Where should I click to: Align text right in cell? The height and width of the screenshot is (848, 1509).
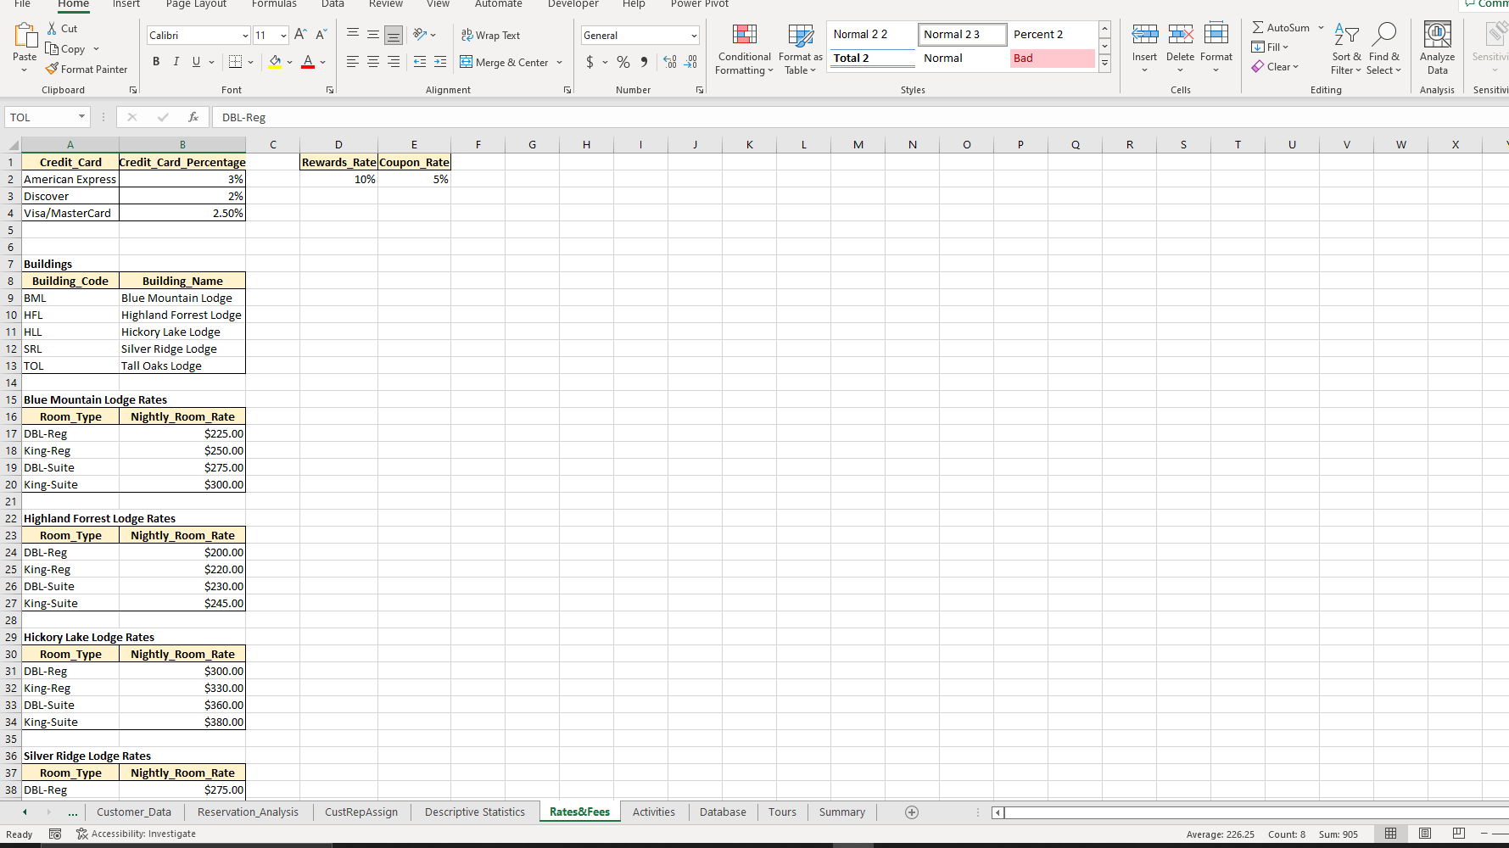tap(394, 62)
